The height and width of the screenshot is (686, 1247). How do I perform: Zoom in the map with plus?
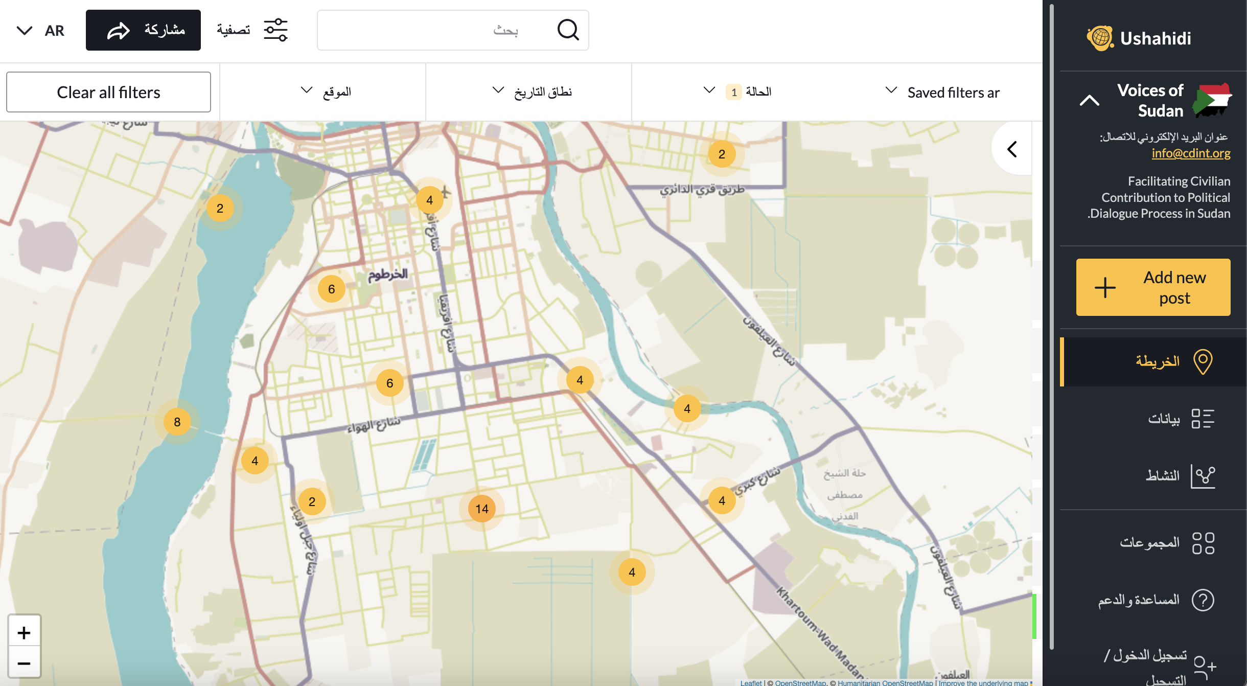pos(24,633)
